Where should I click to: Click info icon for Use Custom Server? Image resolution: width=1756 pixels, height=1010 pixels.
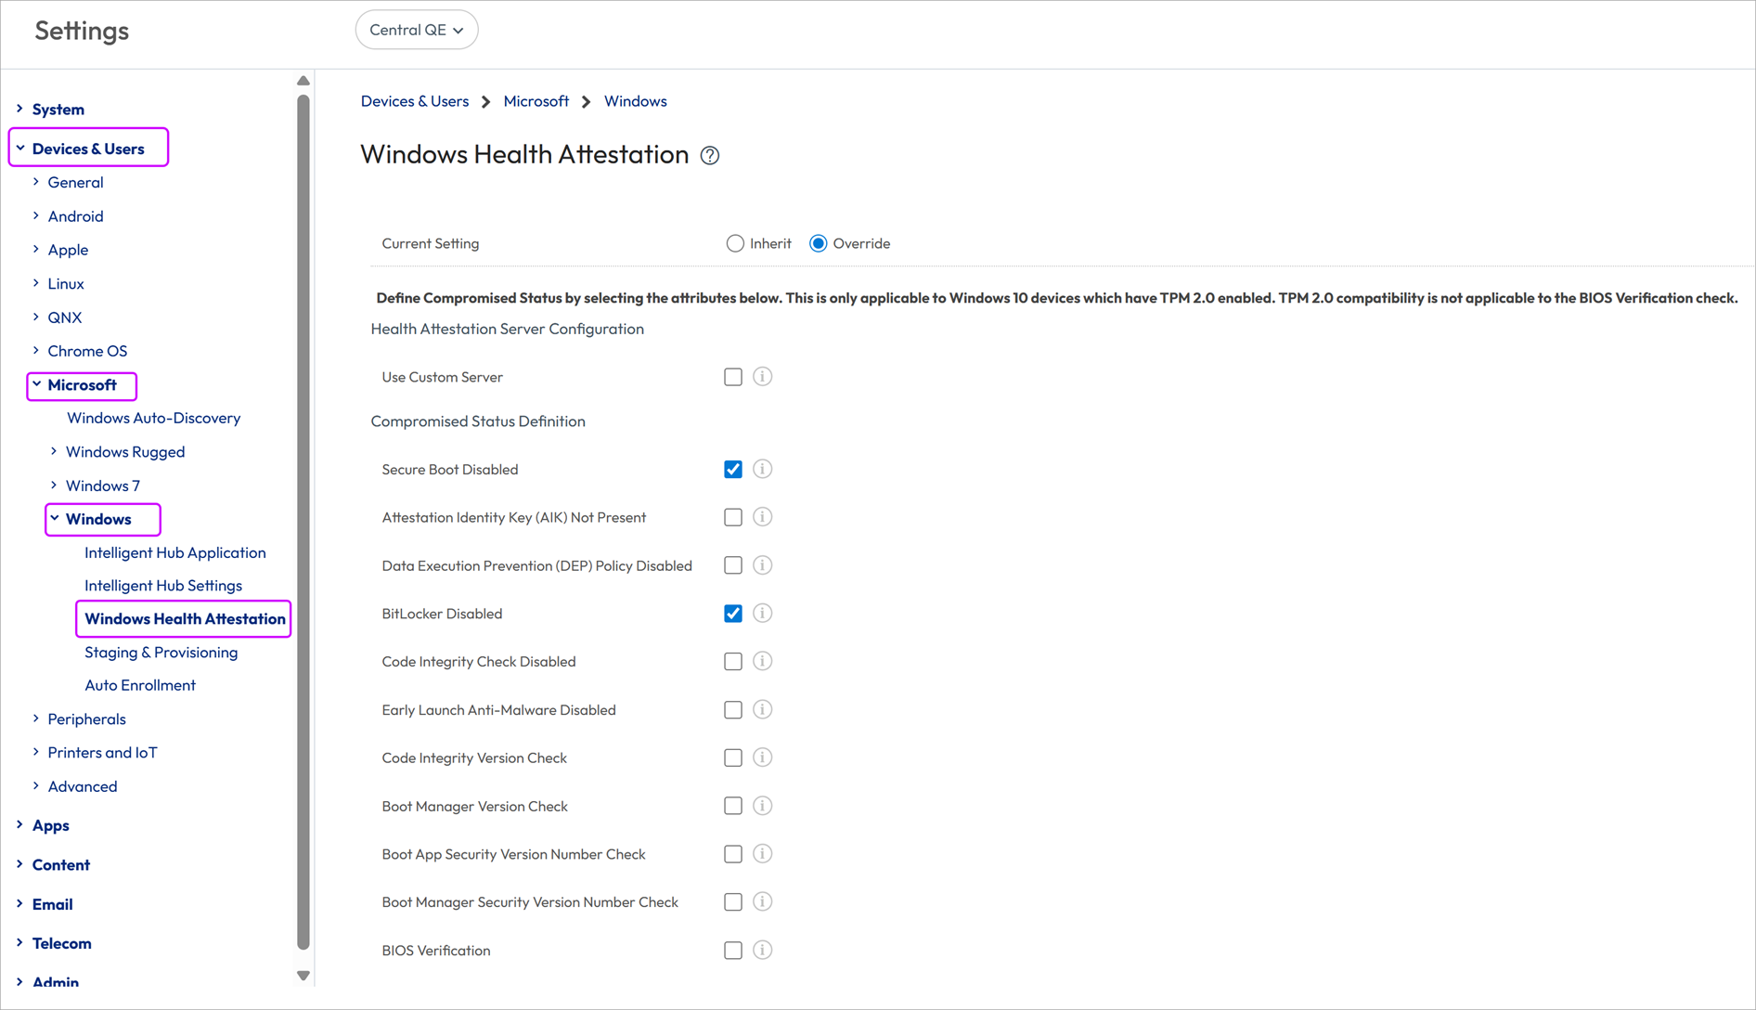(x=762, y=376)
